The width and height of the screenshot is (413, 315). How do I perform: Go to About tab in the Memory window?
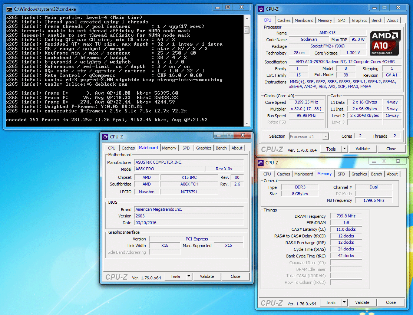point(392,174)
